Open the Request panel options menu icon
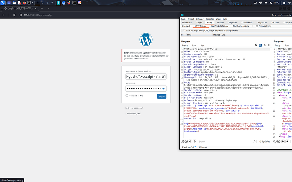The image size is (292, 182). coord(269,45)
